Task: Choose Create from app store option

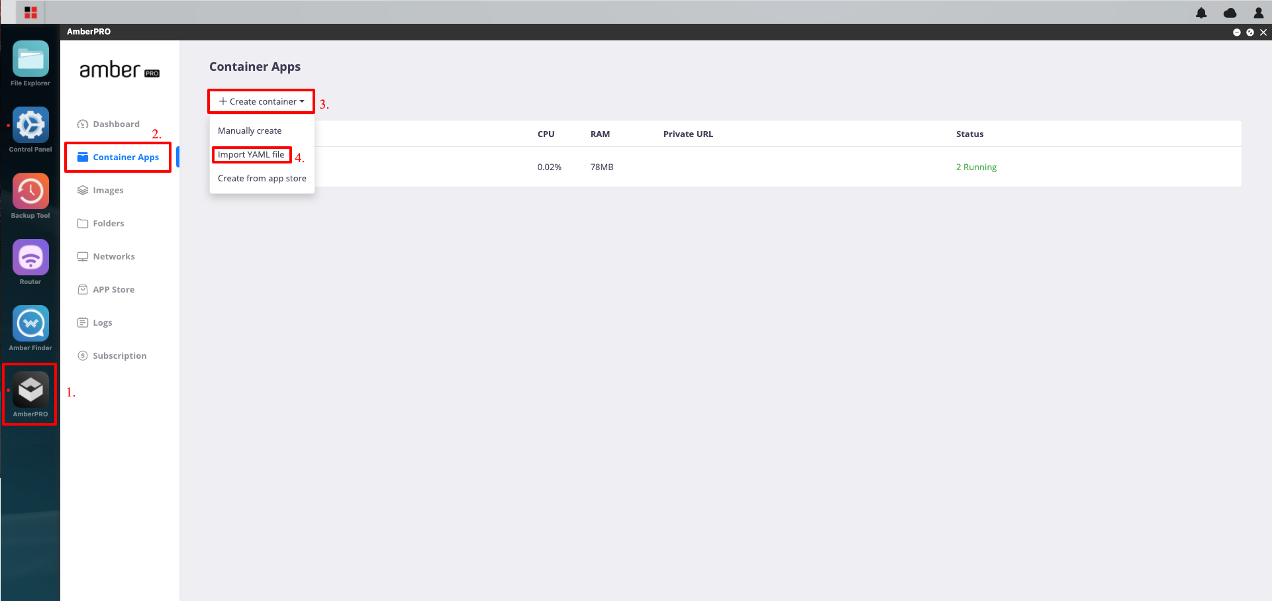Action: (262, 178)
